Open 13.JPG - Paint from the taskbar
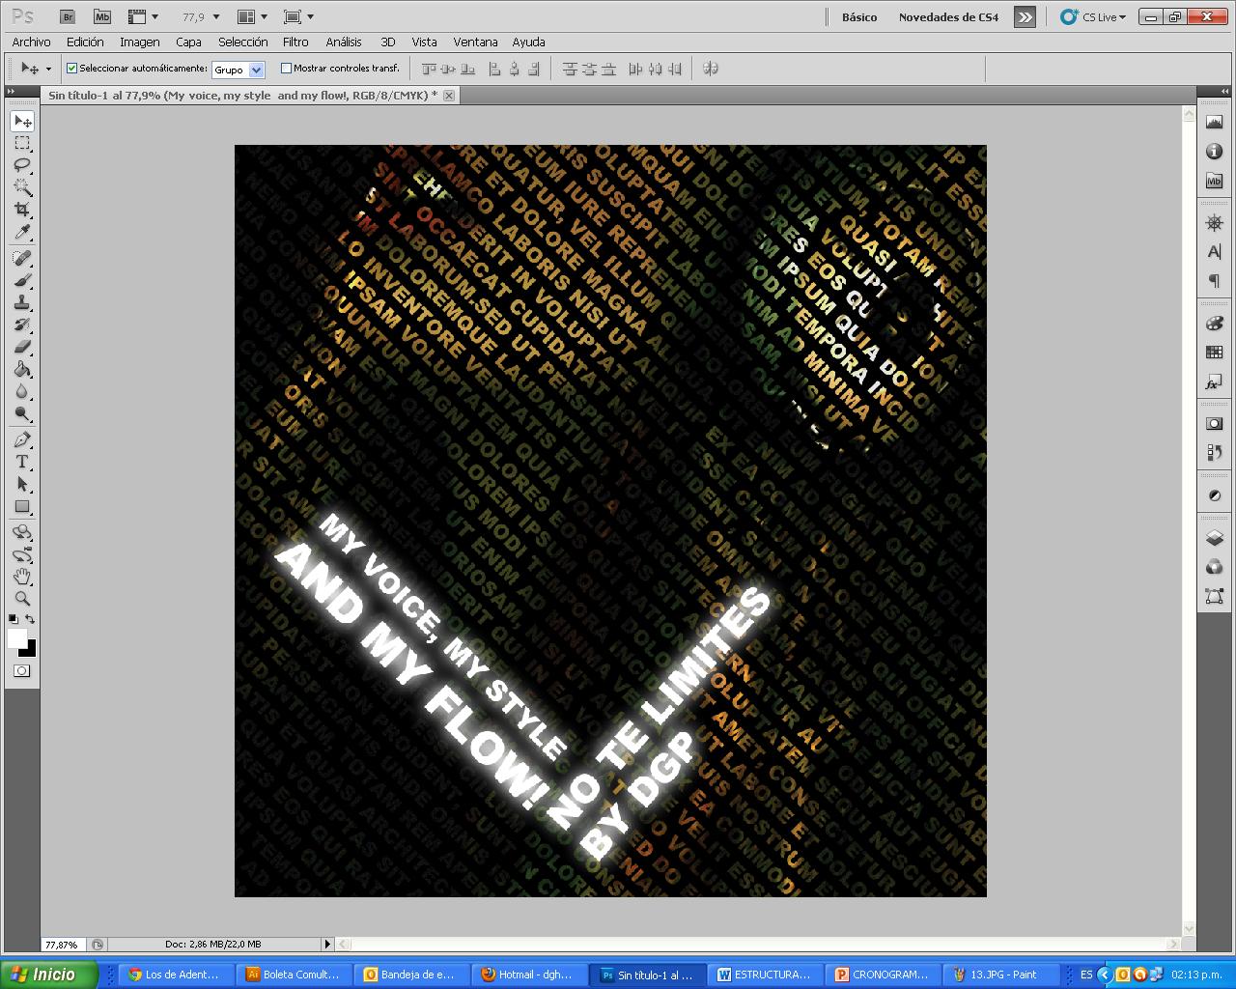1236x989 pixels. [x=1001, y=975]
